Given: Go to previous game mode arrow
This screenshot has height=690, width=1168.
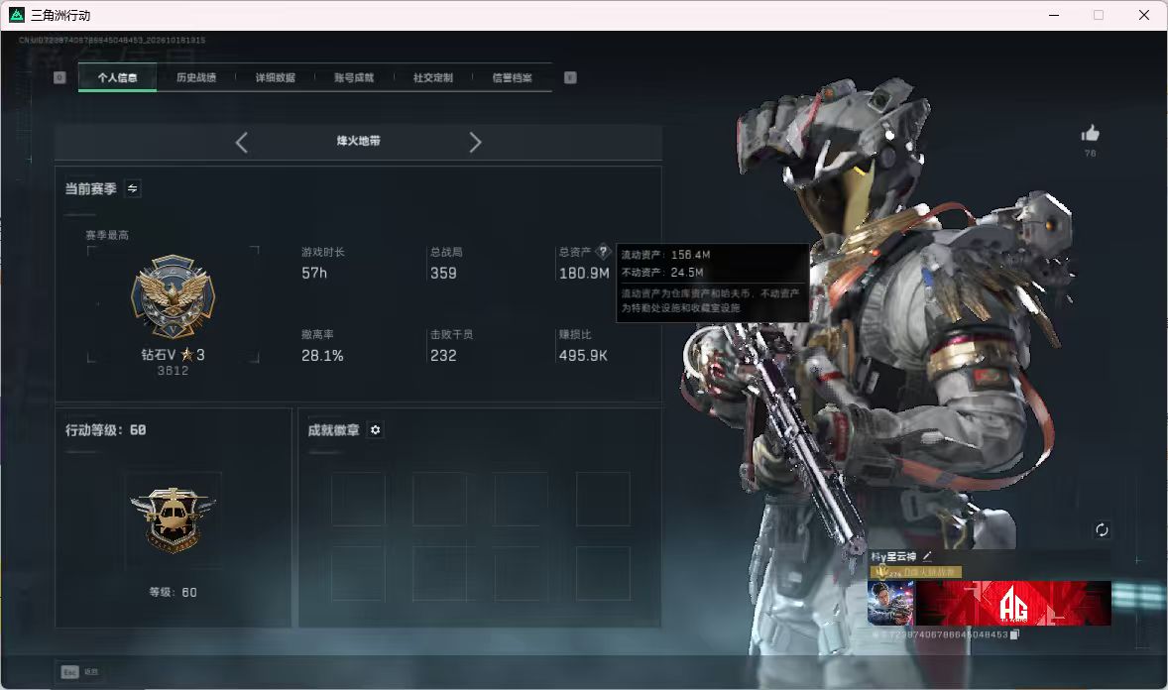Looking at the screenshot, I should click(x=241, y=143).
